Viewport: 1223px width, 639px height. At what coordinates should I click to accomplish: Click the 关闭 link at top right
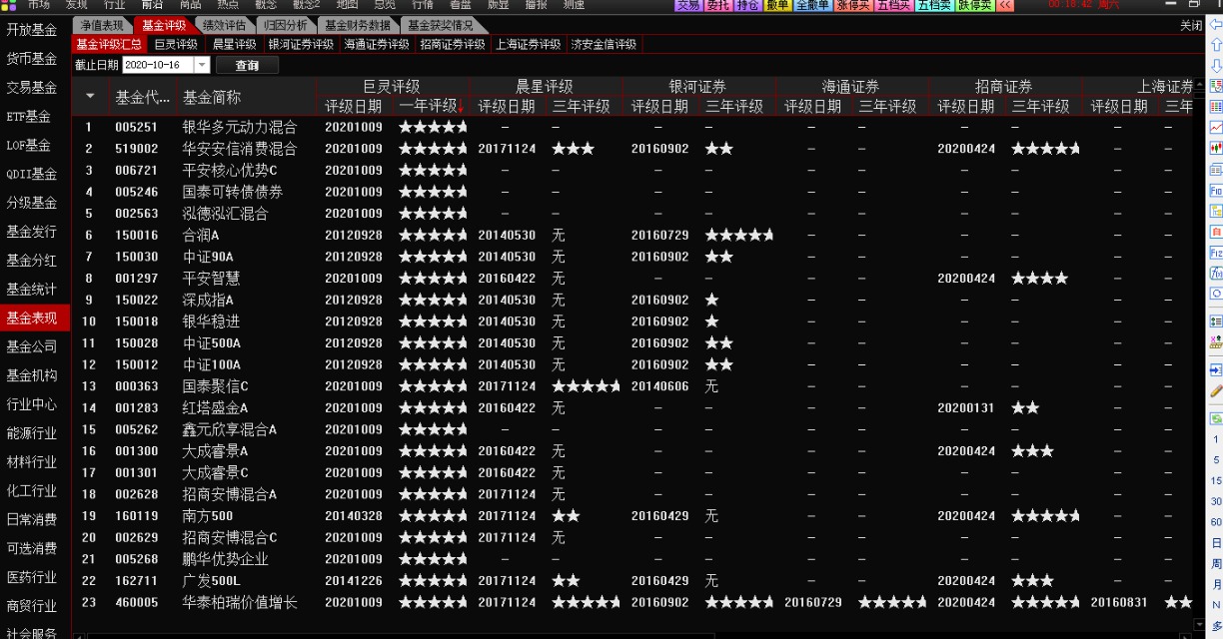pyautogui.click(x=1190, y=25)
